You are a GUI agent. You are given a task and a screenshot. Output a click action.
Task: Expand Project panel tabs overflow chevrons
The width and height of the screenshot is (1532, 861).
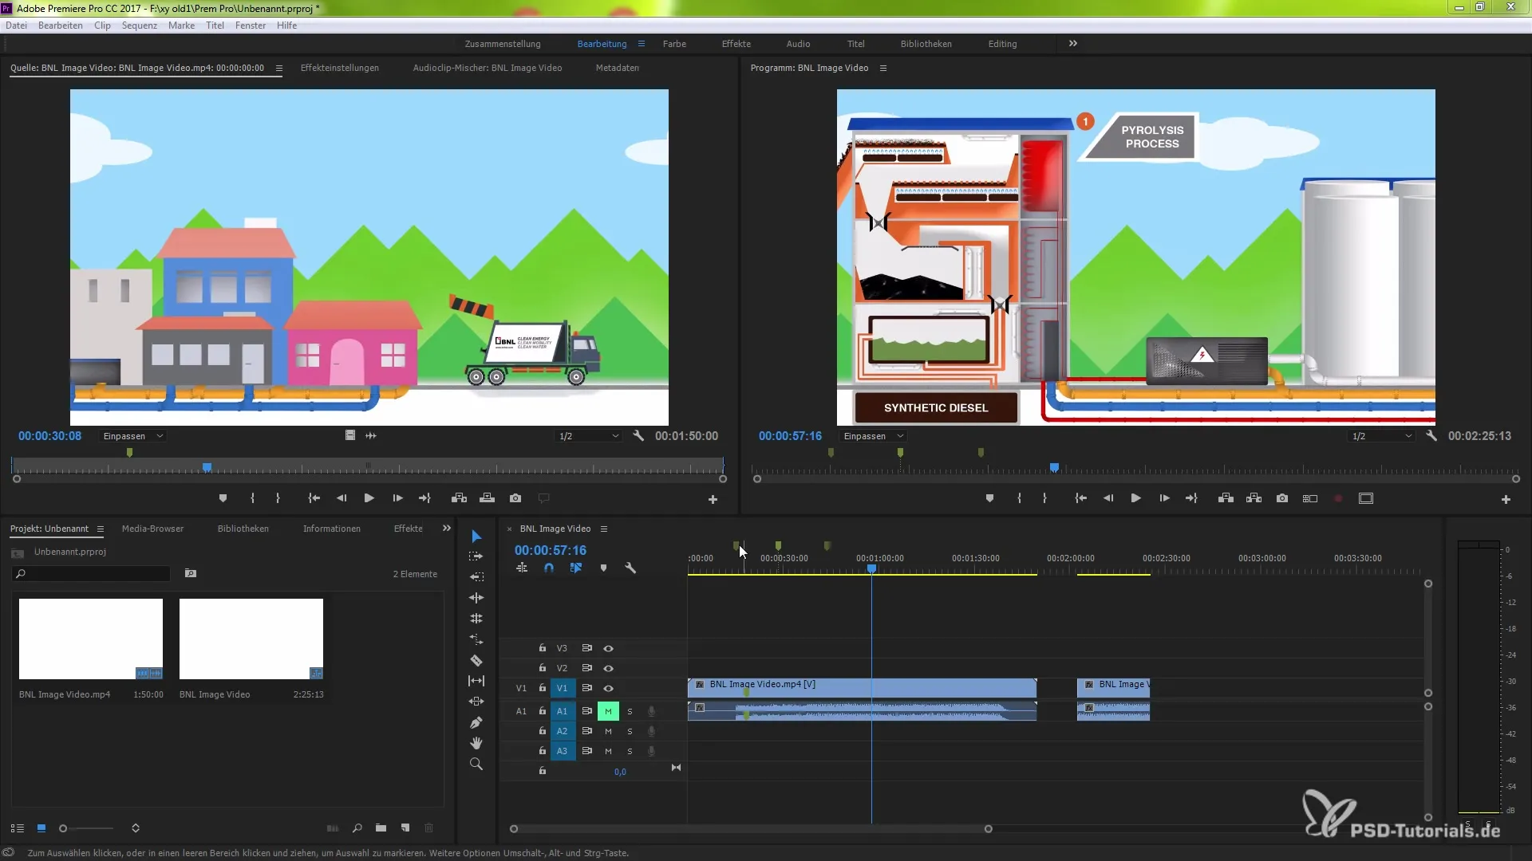pyautogui.click(x=447, y=528)
